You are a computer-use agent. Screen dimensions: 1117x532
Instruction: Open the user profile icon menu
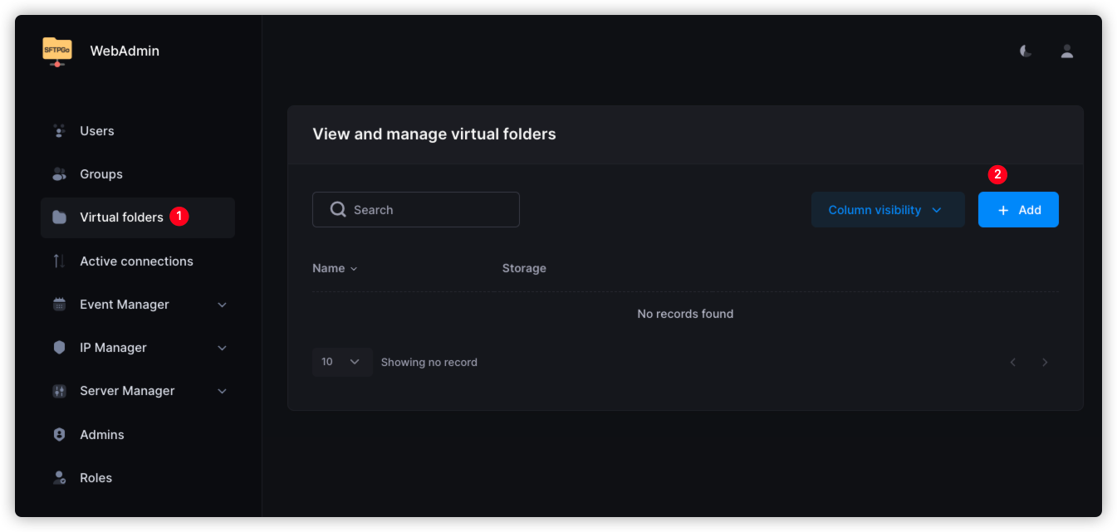click(1067, 51)
